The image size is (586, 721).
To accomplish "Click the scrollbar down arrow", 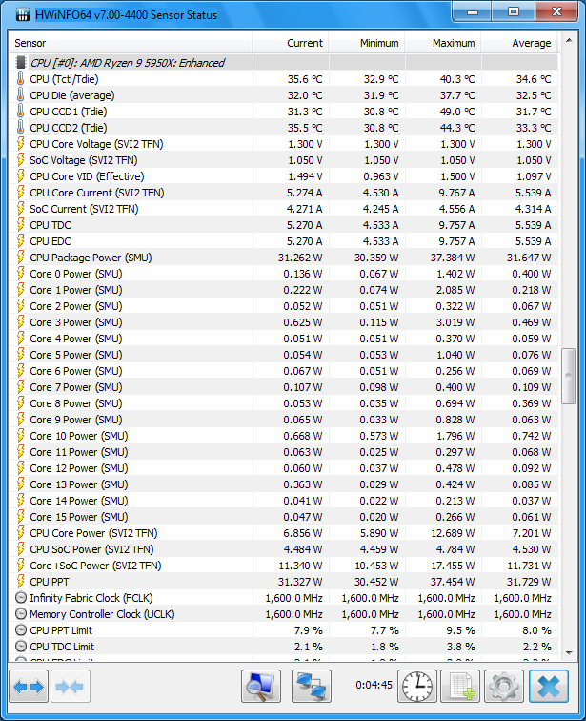I will pos(569,653).
